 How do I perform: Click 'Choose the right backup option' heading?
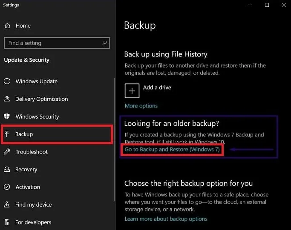188,183
